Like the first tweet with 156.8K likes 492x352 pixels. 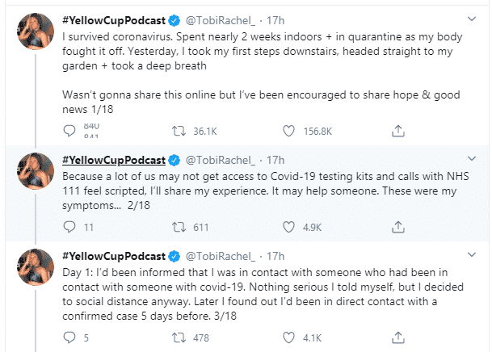288,129
